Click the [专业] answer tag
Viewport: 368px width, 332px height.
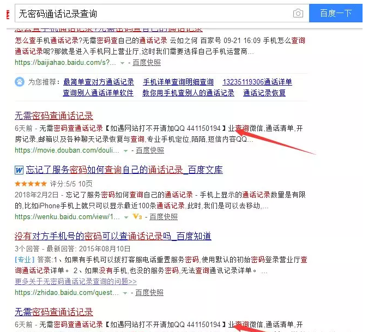25,259
